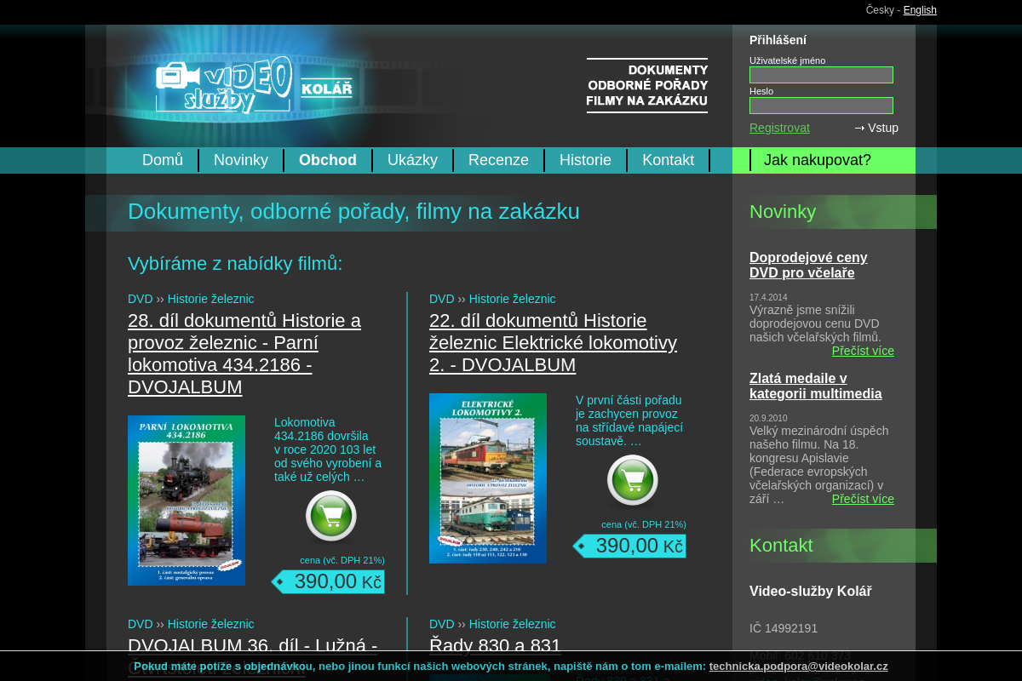Switch language to English
Image resolution: width=1022 pixels, height=681 pixels.
[920, 10]
